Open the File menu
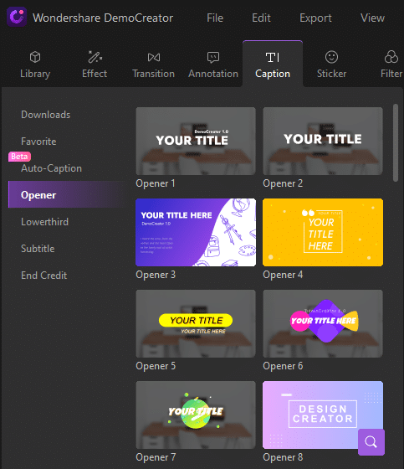The height and width of the screenshot is (469, 404). (x=215, y=18)
